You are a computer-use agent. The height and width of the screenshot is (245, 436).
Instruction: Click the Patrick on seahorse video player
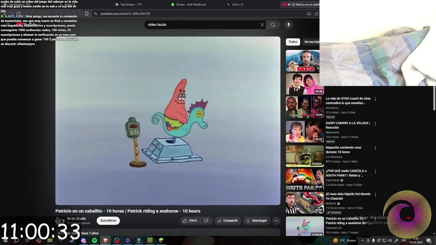tap(168, 121)
